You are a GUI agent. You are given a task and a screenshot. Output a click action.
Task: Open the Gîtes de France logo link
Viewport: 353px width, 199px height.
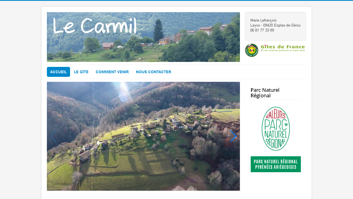275,50
